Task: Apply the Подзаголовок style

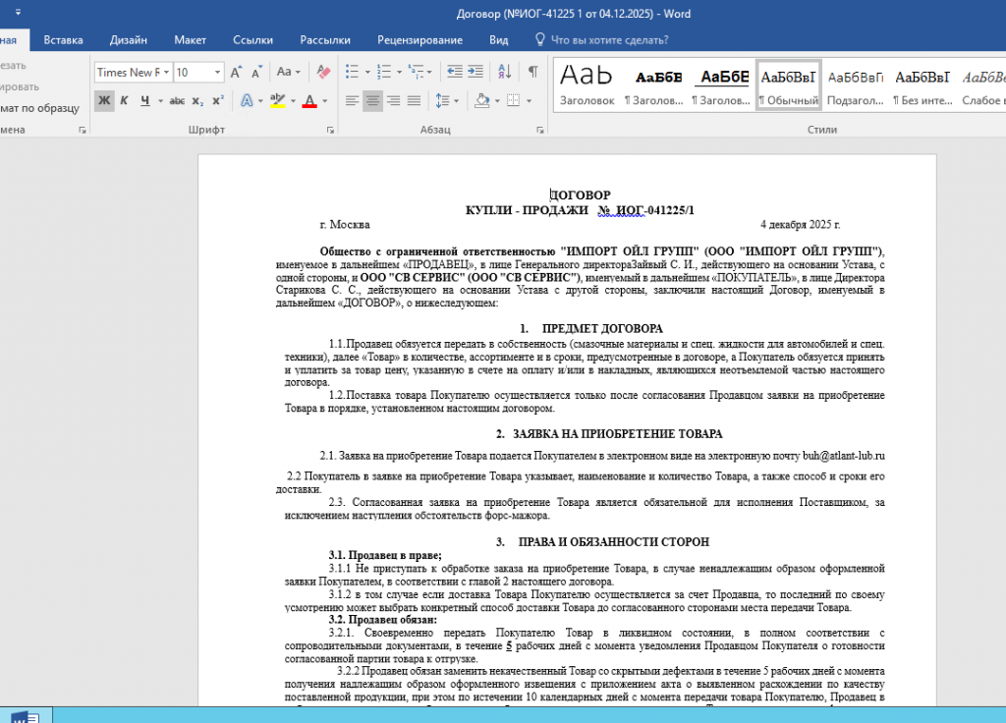Action: 856,85
